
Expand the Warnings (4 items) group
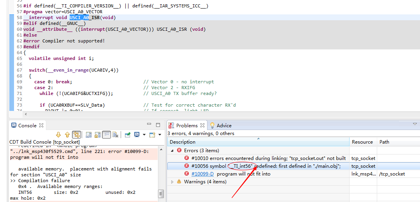point(172,182)
